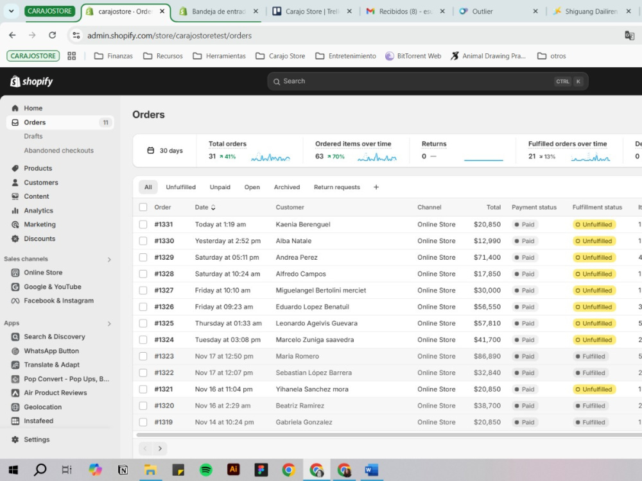
Task: Check the box for order #1330
Action: [x=143, y=241]
